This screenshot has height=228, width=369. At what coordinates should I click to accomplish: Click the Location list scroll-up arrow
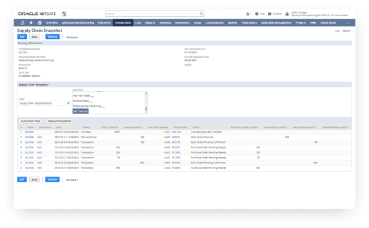tap(146, 93)
